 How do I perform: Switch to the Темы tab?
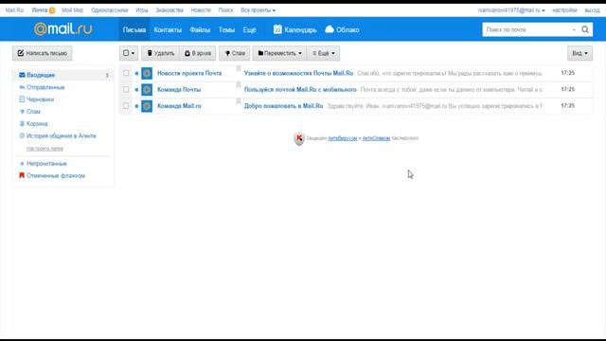pos(226,29)
